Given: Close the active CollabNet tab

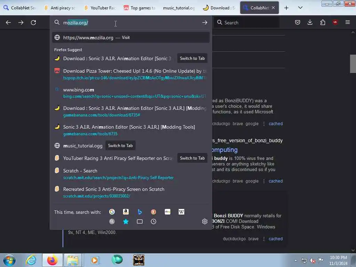Looking at the screenshot, I should 273,8.
